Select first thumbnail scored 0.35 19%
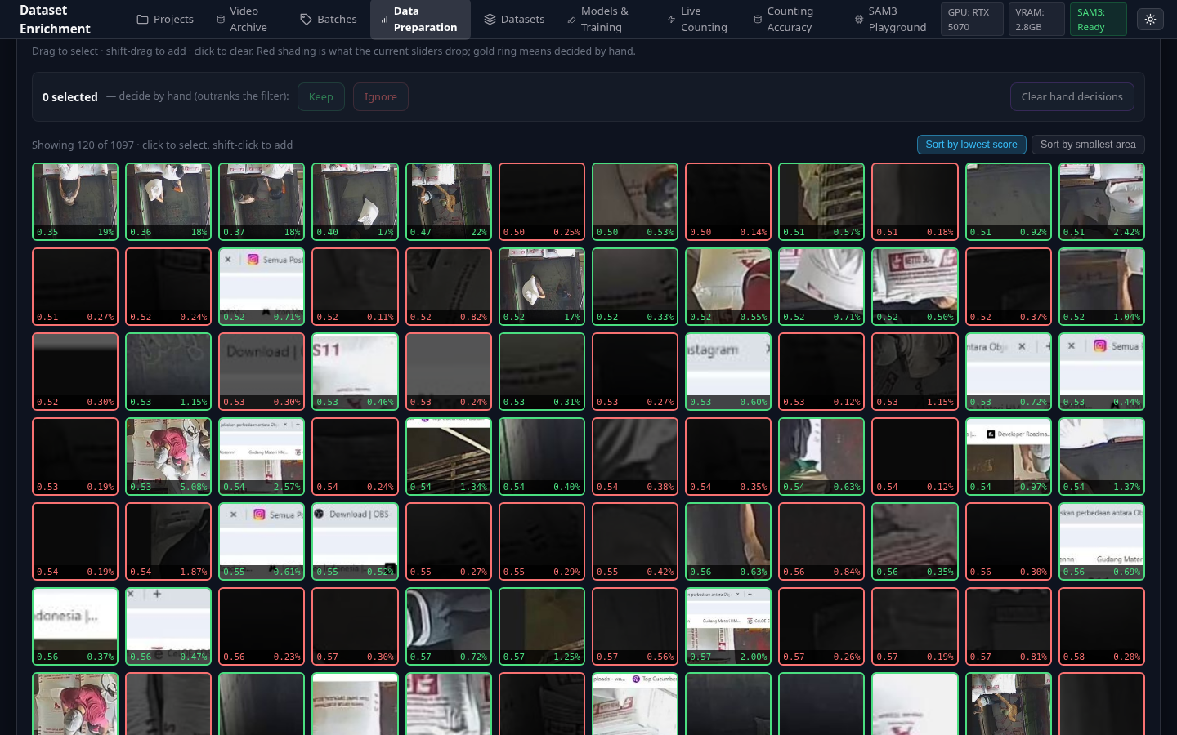 75,202
